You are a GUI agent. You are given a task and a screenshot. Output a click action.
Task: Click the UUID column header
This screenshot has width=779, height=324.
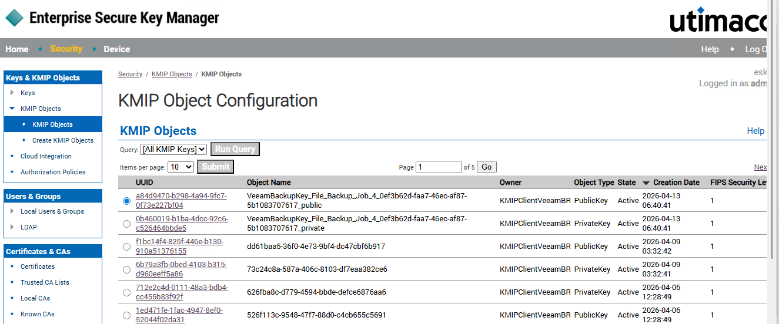[x=145, y=183]
